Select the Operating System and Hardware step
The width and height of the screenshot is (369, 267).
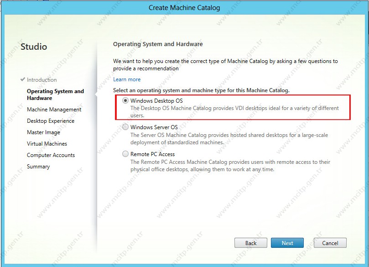coord(55,94)
